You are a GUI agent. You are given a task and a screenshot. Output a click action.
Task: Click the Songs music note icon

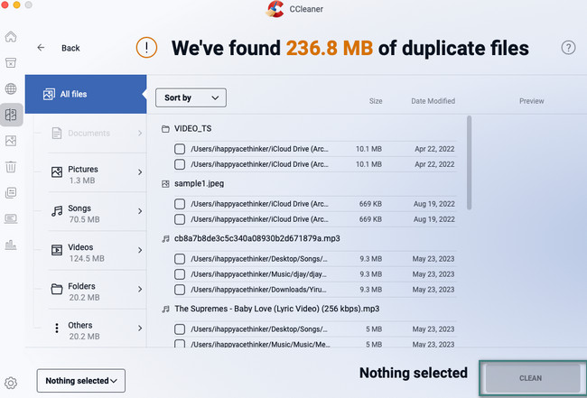pos(57,211)
